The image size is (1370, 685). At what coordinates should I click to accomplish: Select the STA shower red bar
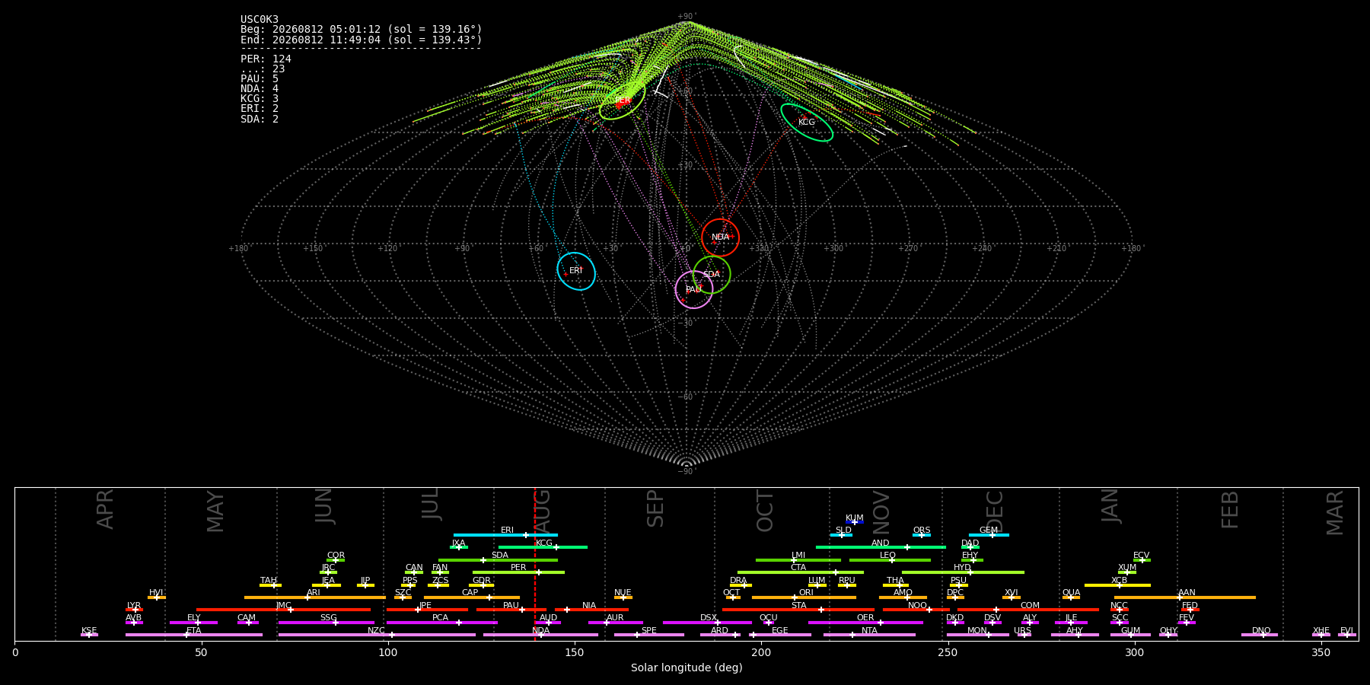click(798, 610)
